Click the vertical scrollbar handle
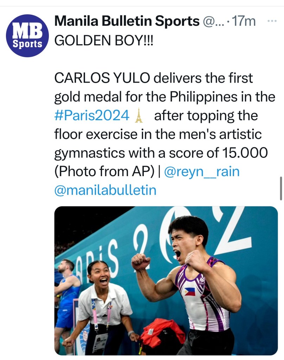This screenshot has height=360, width=284. click(281, 188)
